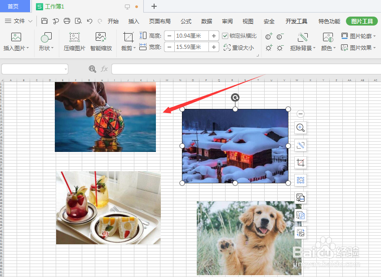The width and height of the screenshot is (381, 277).
Task: Open the 开发工具 tab
Action: [296, 22]
